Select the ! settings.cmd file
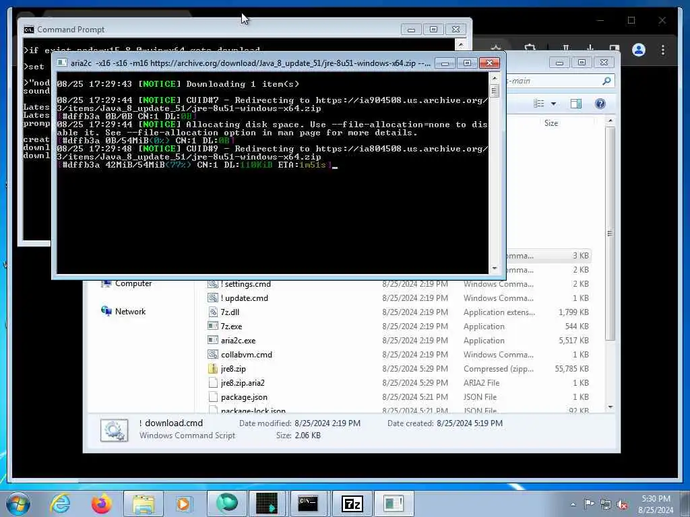This screenshot has width=690, height=517. pos(245,284)
